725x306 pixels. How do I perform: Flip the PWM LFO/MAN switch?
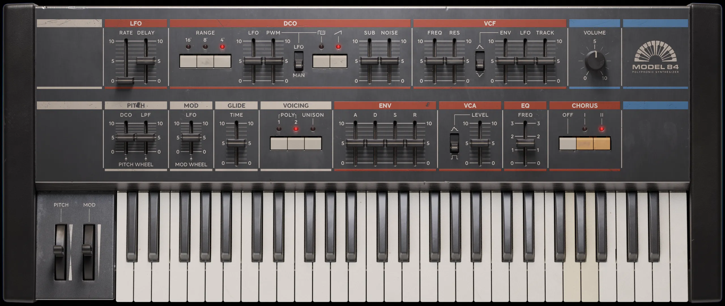tap(298, 61)
